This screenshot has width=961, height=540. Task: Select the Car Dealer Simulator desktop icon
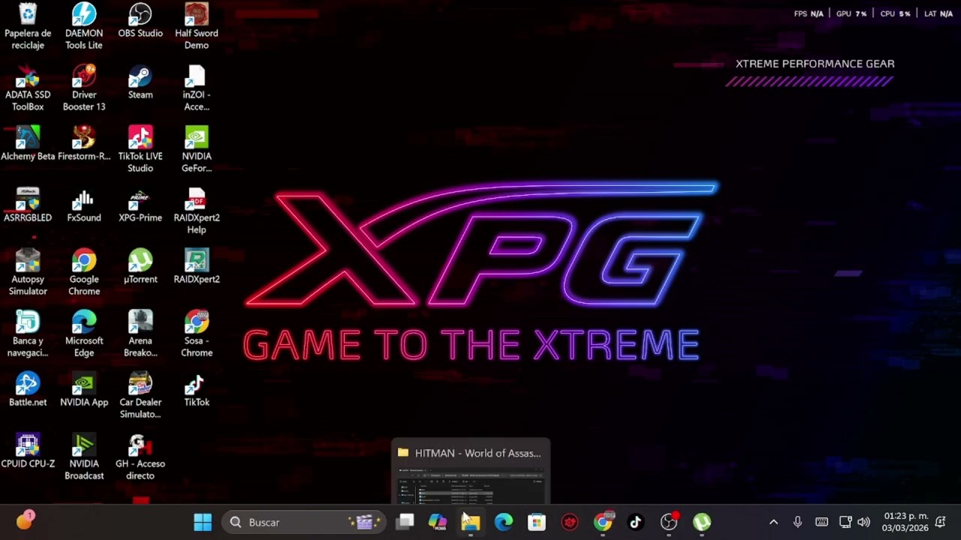tap(140, 395)
